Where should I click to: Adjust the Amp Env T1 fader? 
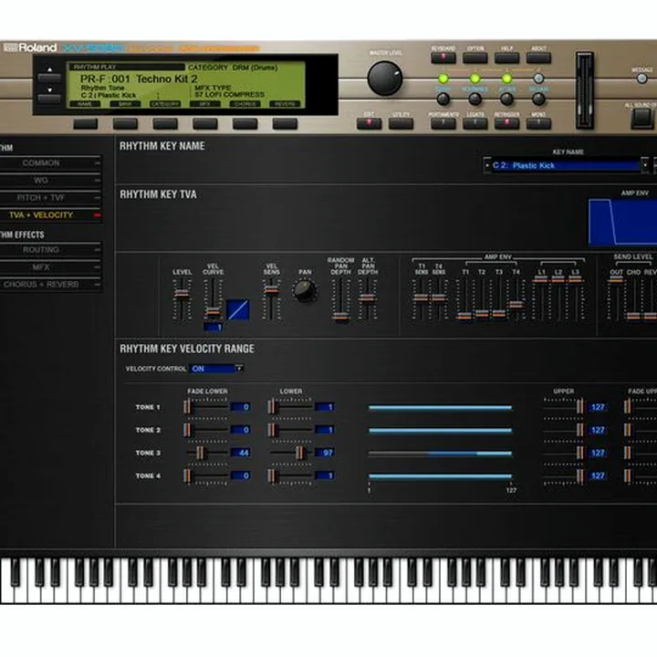pyautogui.click(x=465, y=317)
